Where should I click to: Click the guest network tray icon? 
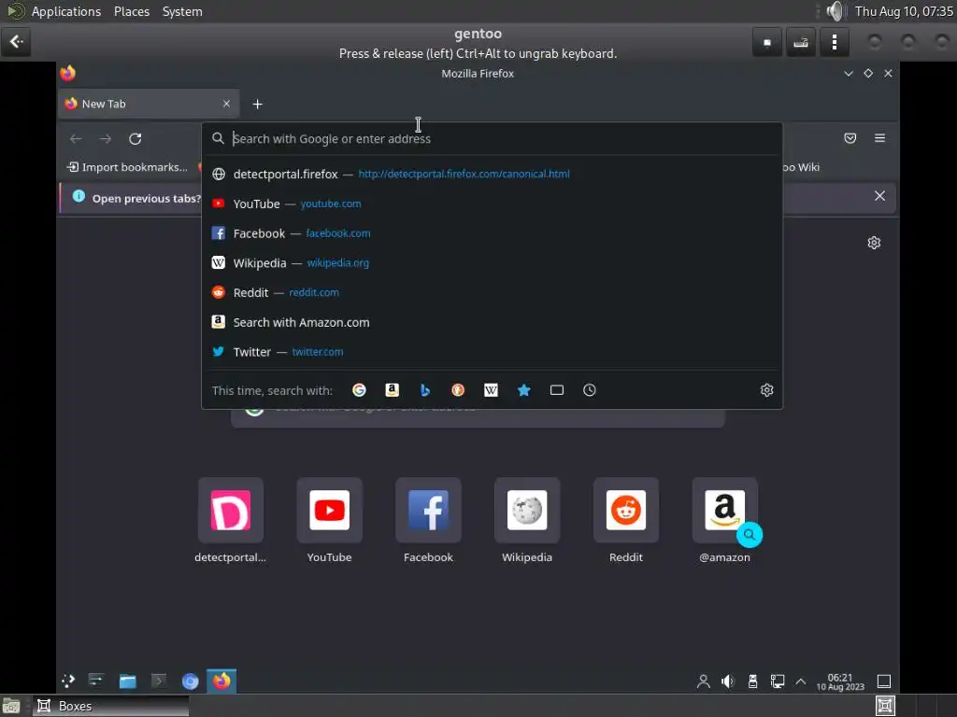click(777, 681)
